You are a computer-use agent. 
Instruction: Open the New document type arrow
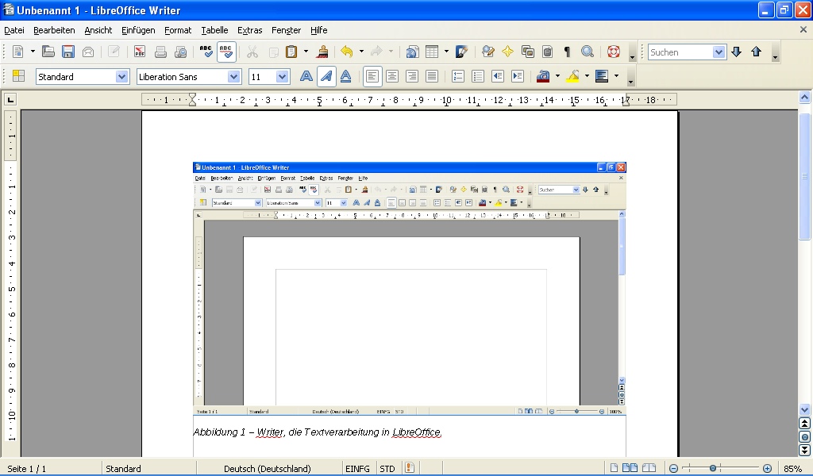(x=32, y=52)
